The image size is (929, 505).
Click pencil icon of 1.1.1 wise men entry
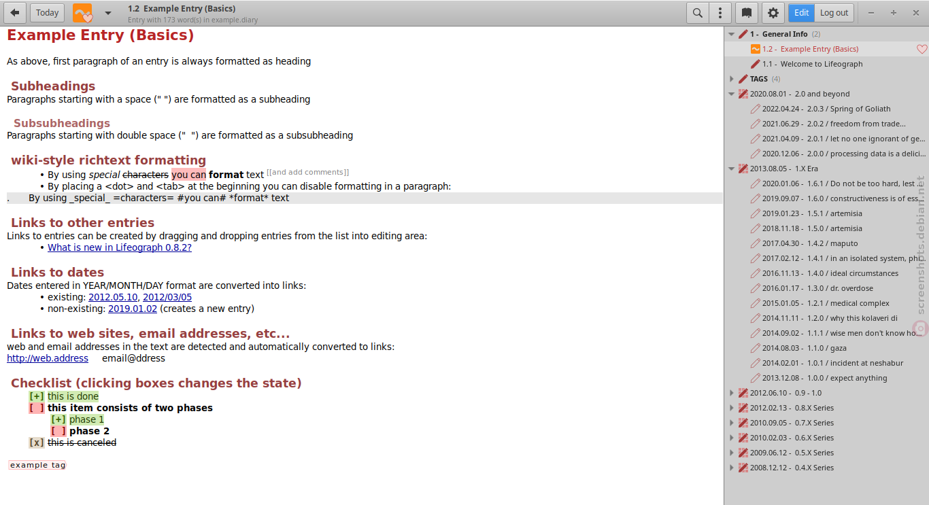pos(755,333)
